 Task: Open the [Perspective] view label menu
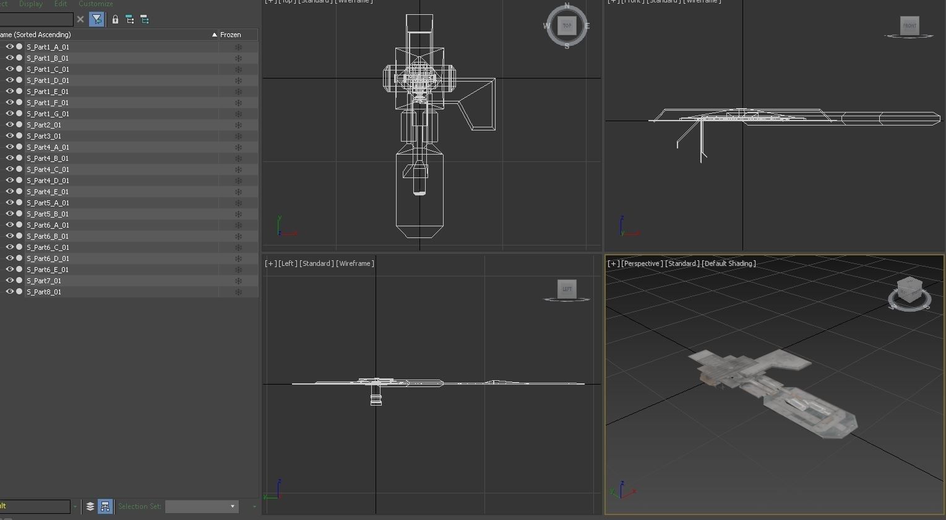642,263
